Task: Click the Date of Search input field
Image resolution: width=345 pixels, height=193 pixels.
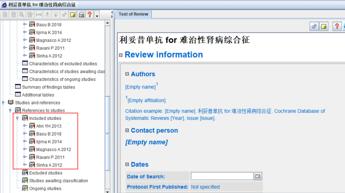Action: coord(222,176)
